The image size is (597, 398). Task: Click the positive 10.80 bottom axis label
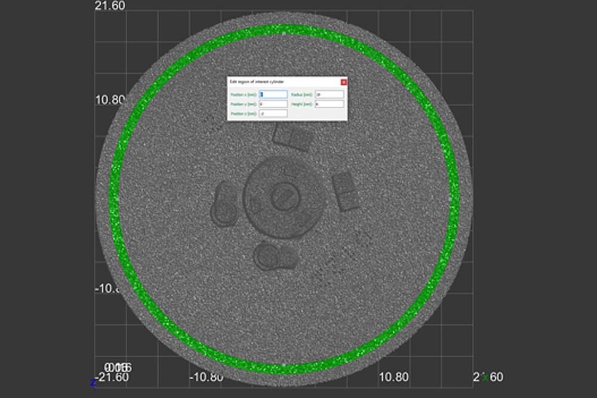tap(394, 377)
